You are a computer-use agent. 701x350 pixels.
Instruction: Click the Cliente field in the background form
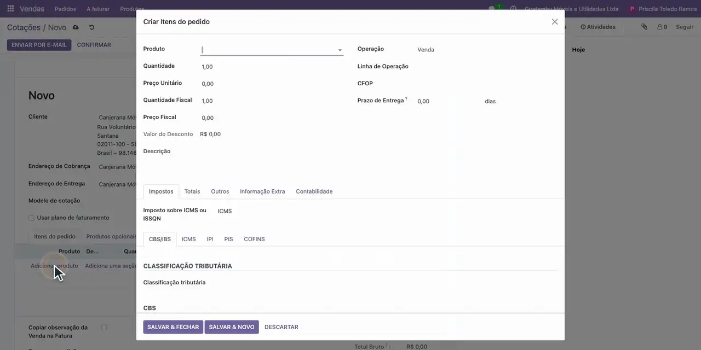click(x=117, y=118)
